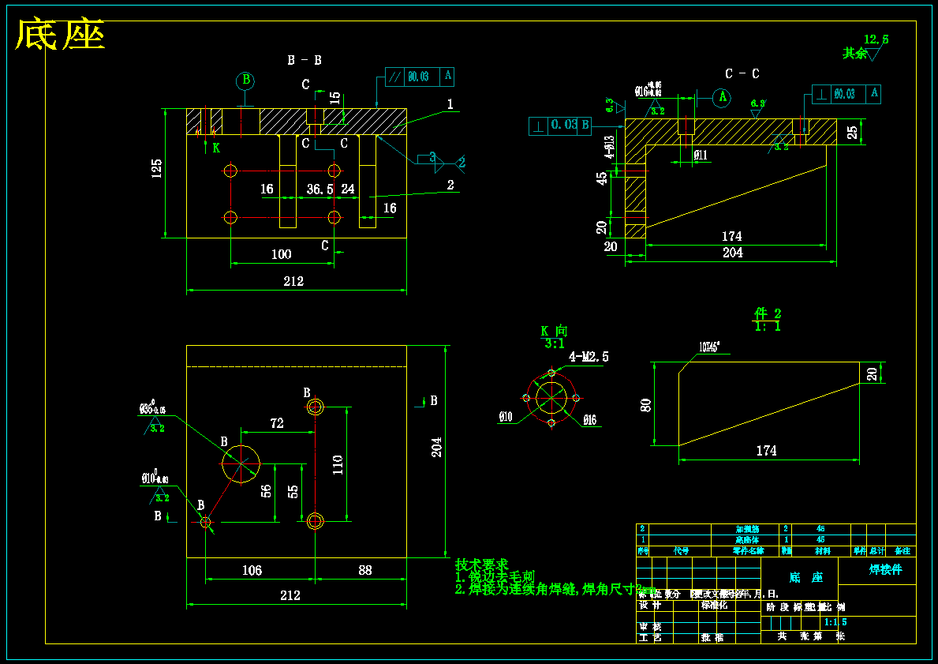The height and width of the screenshot is (664, 938).
Task: Click the '1. 锐边去毛刺' requirement line
Action: point(495,577)
